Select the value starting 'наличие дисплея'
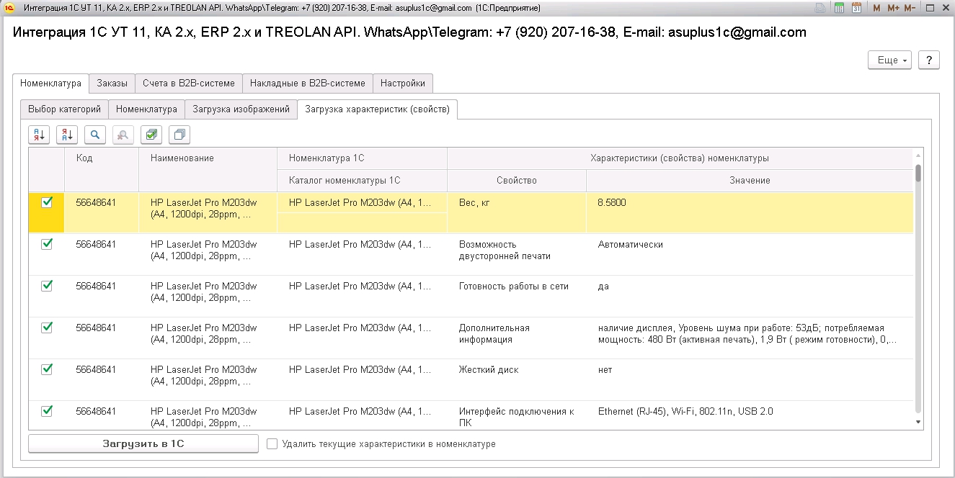The width and height of the screenshot is (955, 478). [750, 338]
